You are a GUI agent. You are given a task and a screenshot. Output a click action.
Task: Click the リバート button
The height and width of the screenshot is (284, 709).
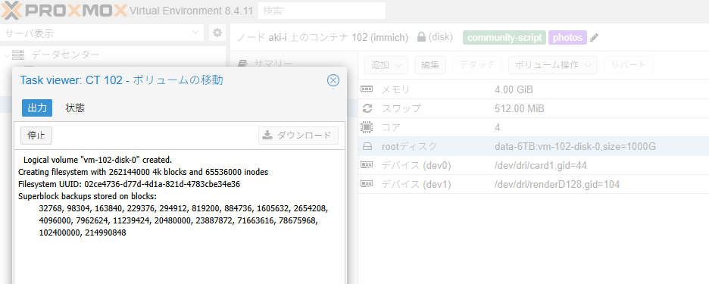pyautogui.click(x=628, y=65)
